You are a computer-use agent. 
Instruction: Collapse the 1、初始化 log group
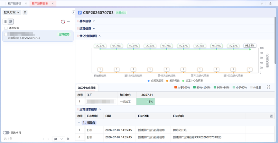click(x=79, y=122)
